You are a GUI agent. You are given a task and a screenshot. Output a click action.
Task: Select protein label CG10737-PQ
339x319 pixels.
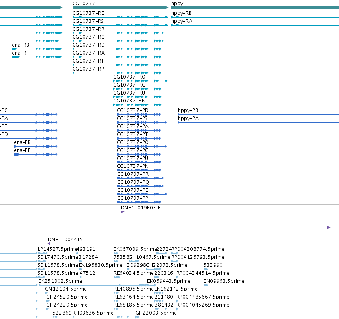(133, 182)
